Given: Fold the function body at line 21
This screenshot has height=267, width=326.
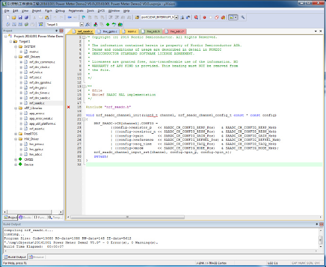Looking at the screenshot, I should (x=84, y=120).
